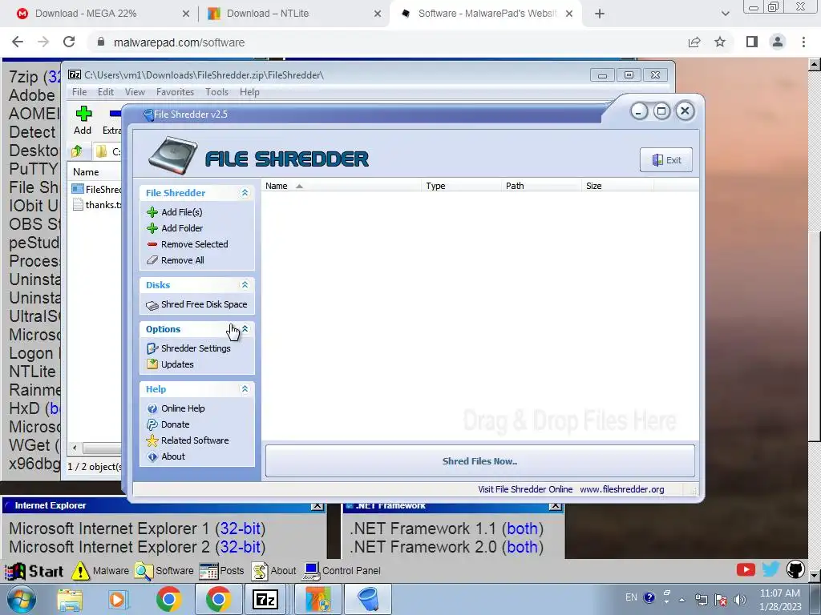Image resolution: width=821 pixels, height=615 pixels.
Task: Click the Remove All eraser icon
Action: [152, 260]
